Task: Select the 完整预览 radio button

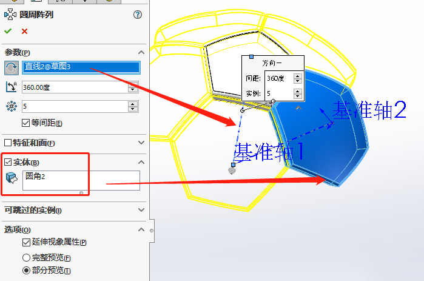Action: coord(26,257)
